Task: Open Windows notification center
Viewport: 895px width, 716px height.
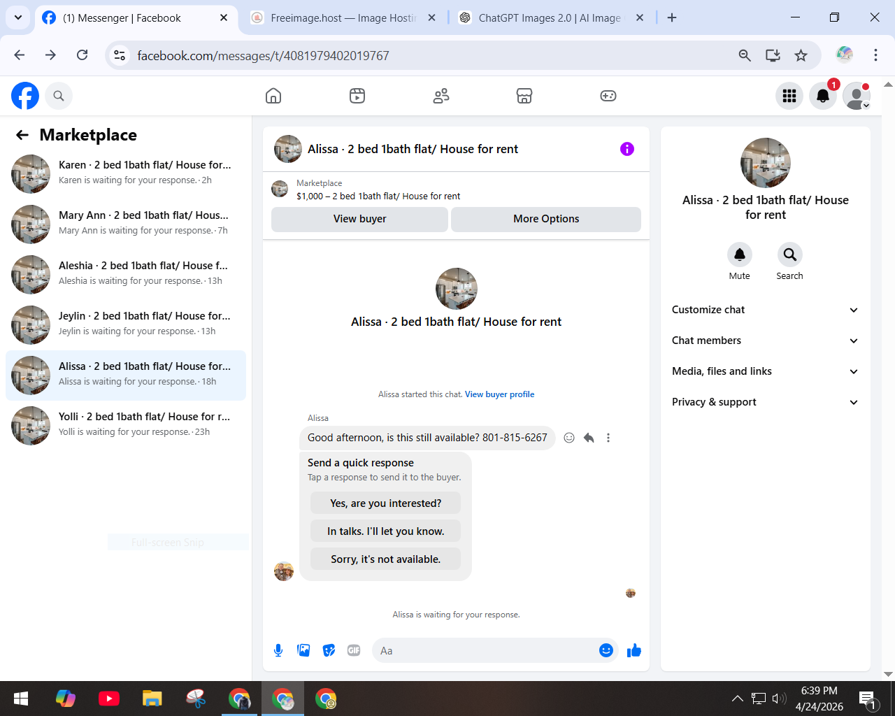Action: (x=869, y=699)
